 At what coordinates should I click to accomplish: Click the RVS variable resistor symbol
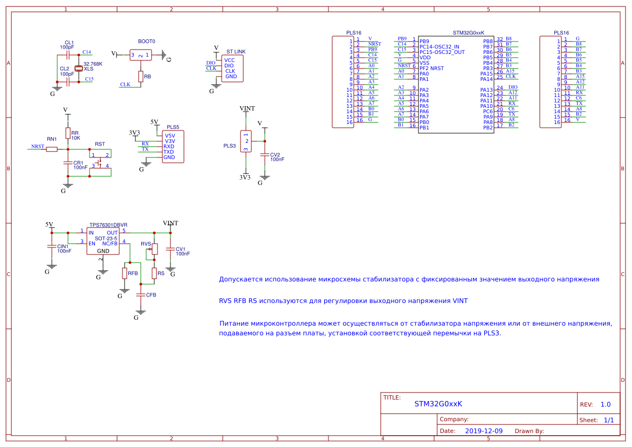[155, 249]
